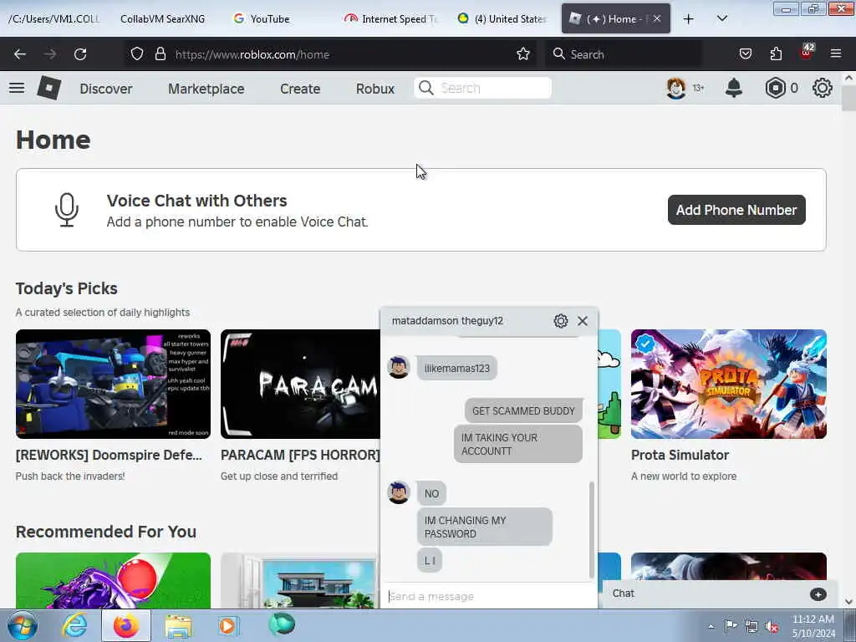Image resolution: width=856 pixels, height=642 pixels.
Task: Switch to the C:/Users/VM1 tab
Action: [x=53, y=18]
